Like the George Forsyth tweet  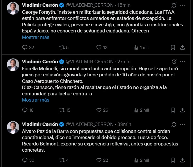point(99,48)
